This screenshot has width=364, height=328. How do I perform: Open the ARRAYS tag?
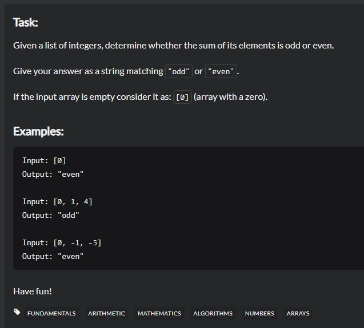tap(298, 313)
